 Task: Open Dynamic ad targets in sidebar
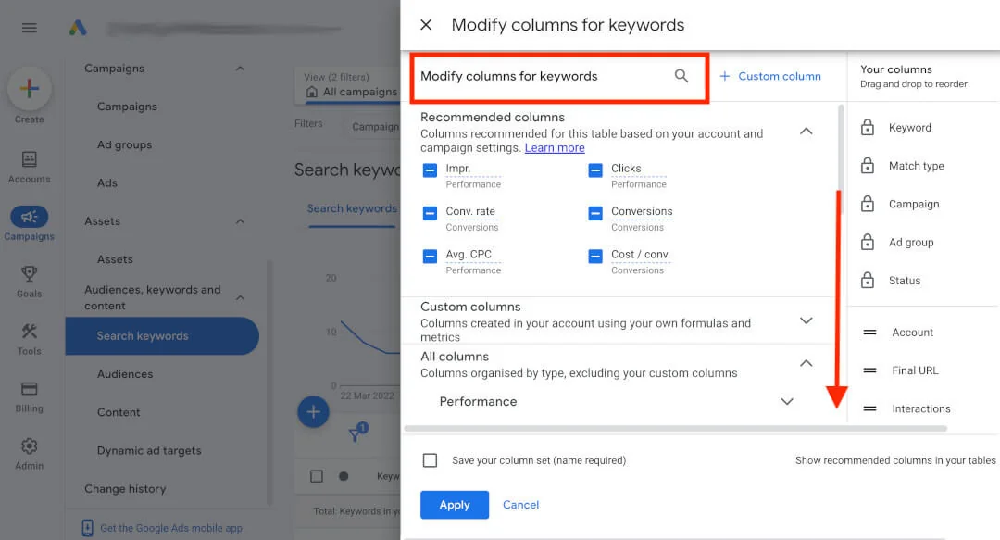click(149, 451)
